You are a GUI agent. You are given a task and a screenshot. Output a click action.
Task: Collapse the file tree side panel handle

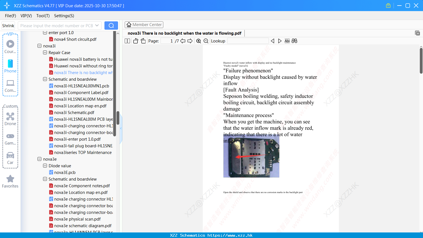tap(121, 128)
